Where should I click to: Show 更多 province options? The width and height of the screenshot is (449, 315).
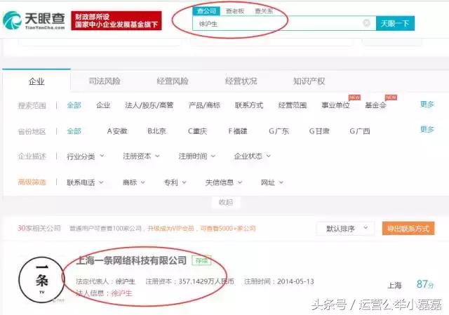427,129
